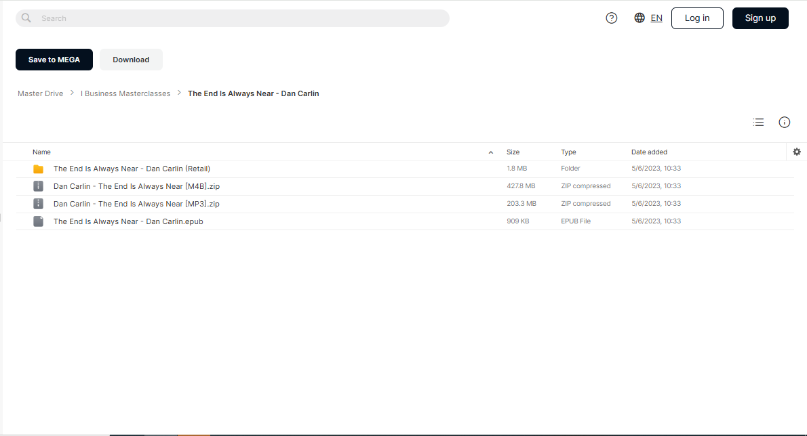Viewport: 807px width, 436px height.
Task: Click the Sign up button
Action: 760,18
